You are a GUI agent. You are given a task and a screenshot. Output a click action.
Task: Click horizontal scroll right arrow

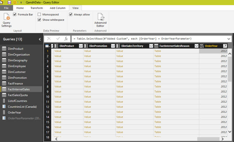point(223,139)
